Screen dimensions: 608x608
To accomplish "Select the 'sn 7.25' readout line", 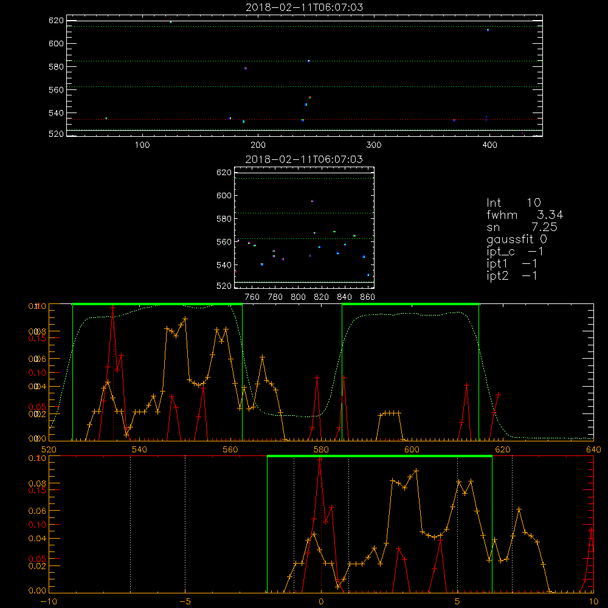I will click(x=522, y=227).
